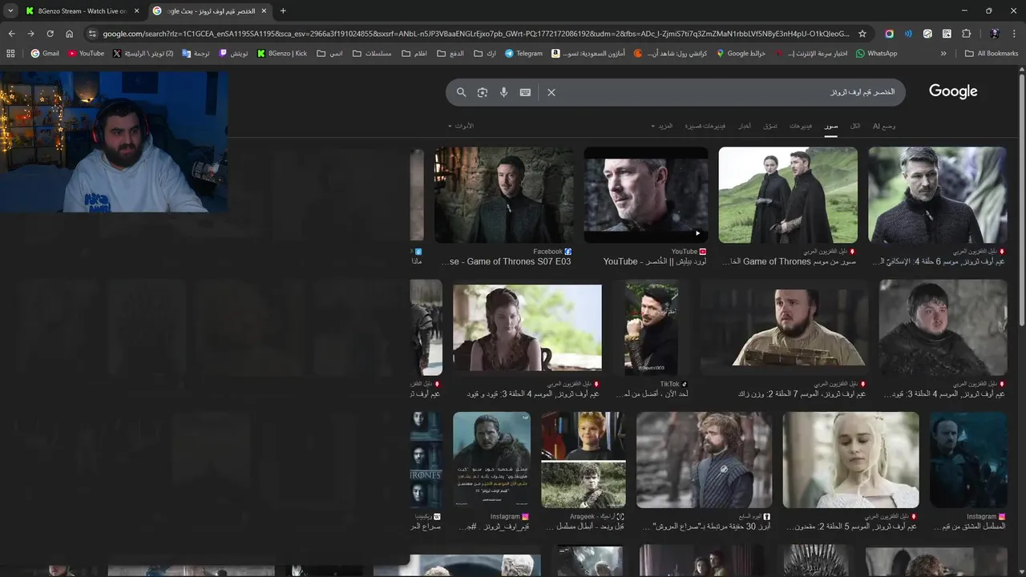Select the صور images tab

tap(831, 126)
